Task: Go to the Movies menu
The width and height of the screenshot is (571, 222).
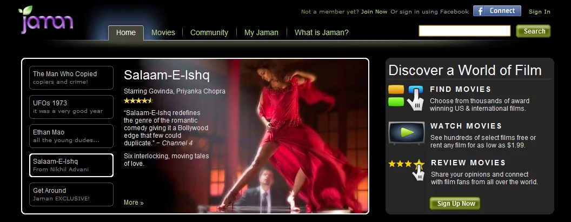Action: 163,32
